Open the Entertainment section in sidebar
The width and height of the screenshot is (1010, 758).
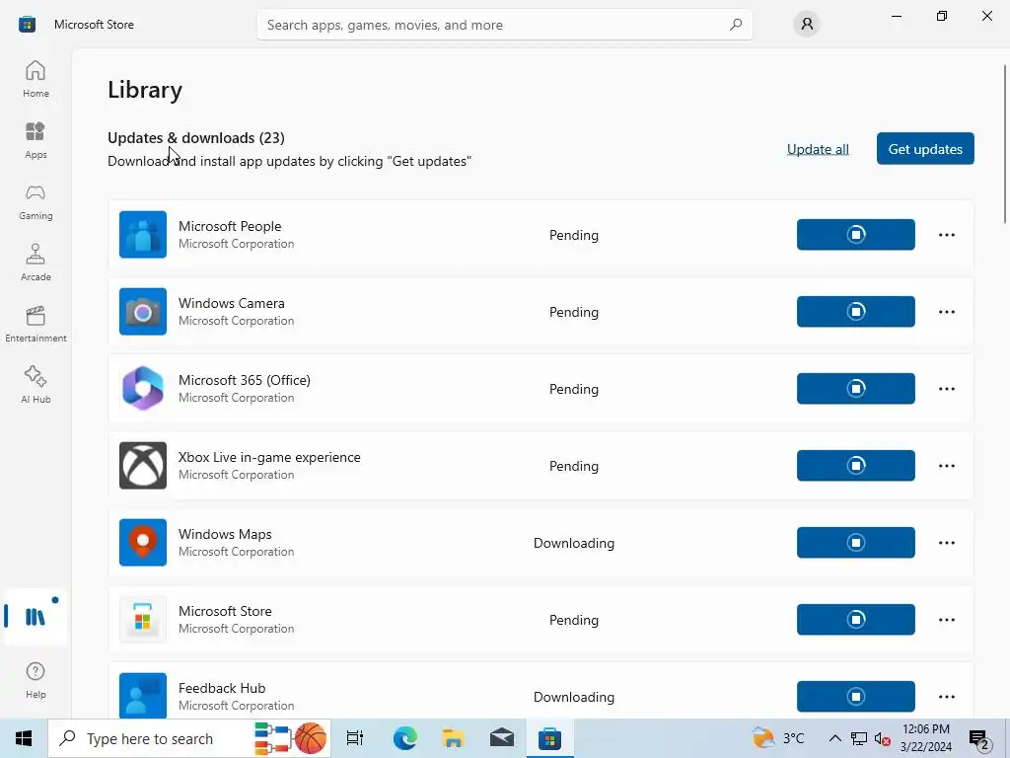pyautogui.click(x=36, y=324)
